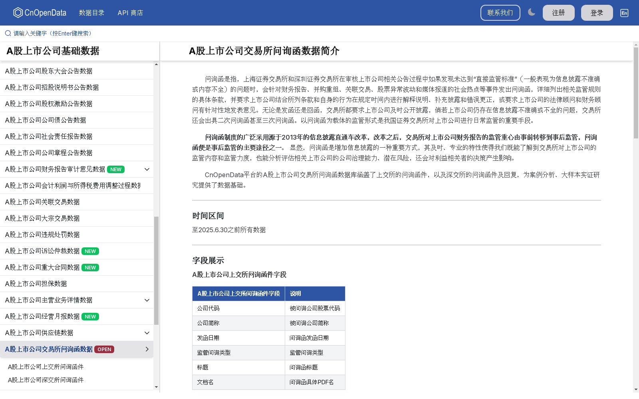Viewport: 639px width, 399px height.
Task: Open A股上市公司股东大会公告数据
Action: click(x=77, y=71)
